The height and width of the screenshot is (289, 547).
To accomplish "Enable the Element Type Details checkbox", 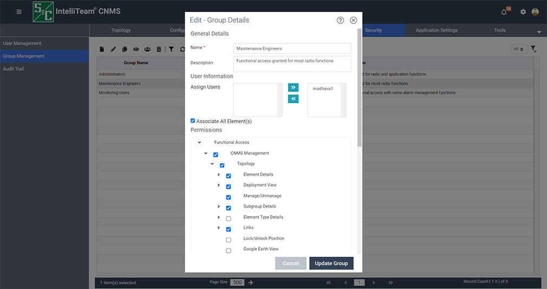I will (x=229, y=218).
